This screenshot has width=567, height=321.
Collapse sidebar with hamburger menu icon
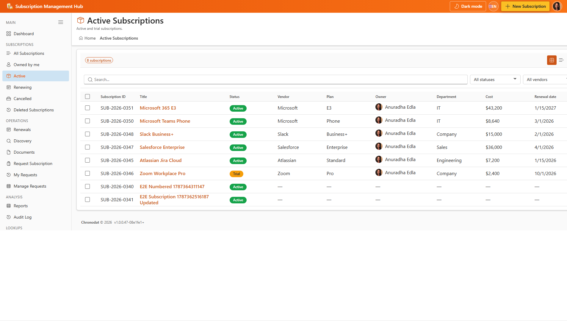coord(61,22)
